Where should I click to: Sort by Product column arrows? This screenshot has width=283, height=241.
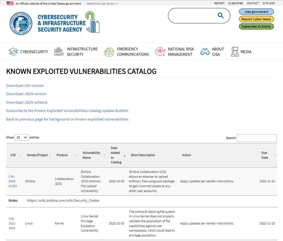tap(76, 155)
